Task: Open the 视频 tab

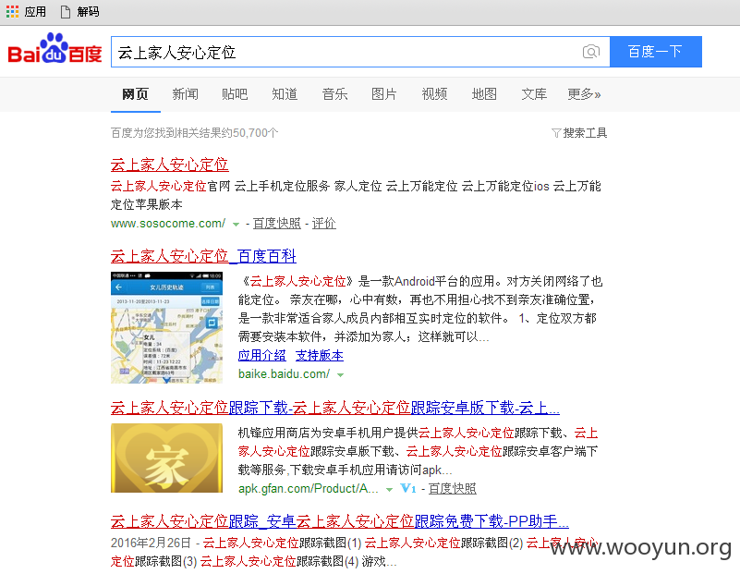Action: (x=434, y=94)
